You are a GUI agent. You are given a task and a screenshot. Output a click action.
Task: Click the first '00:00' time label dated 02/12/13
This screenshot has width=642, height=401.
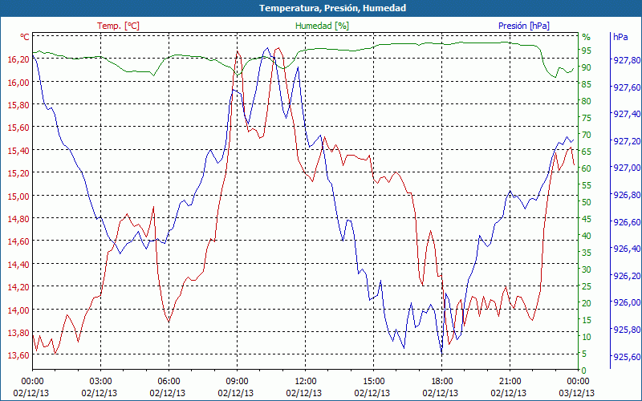(x=32, y=382)
